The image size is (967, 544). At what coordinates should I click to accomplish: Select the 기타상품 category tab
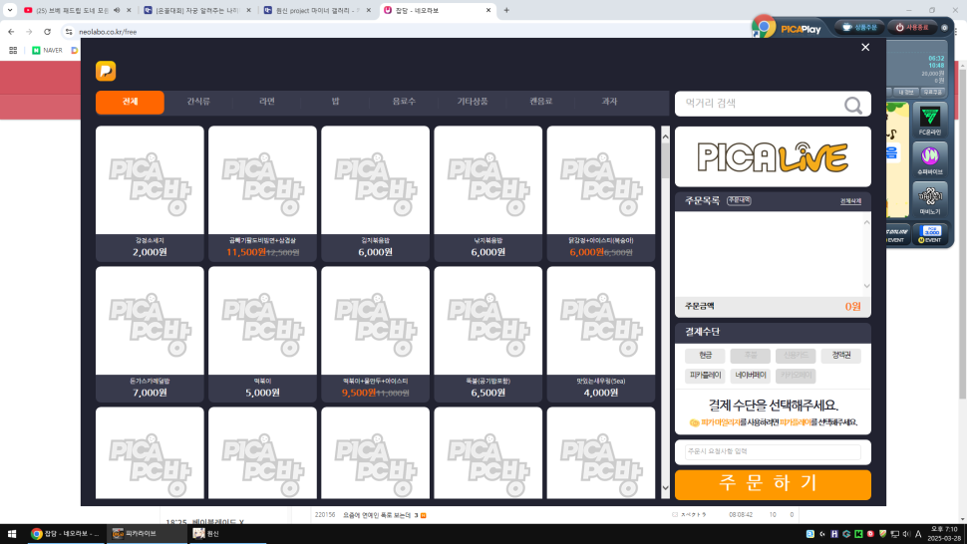pos(473,103)
